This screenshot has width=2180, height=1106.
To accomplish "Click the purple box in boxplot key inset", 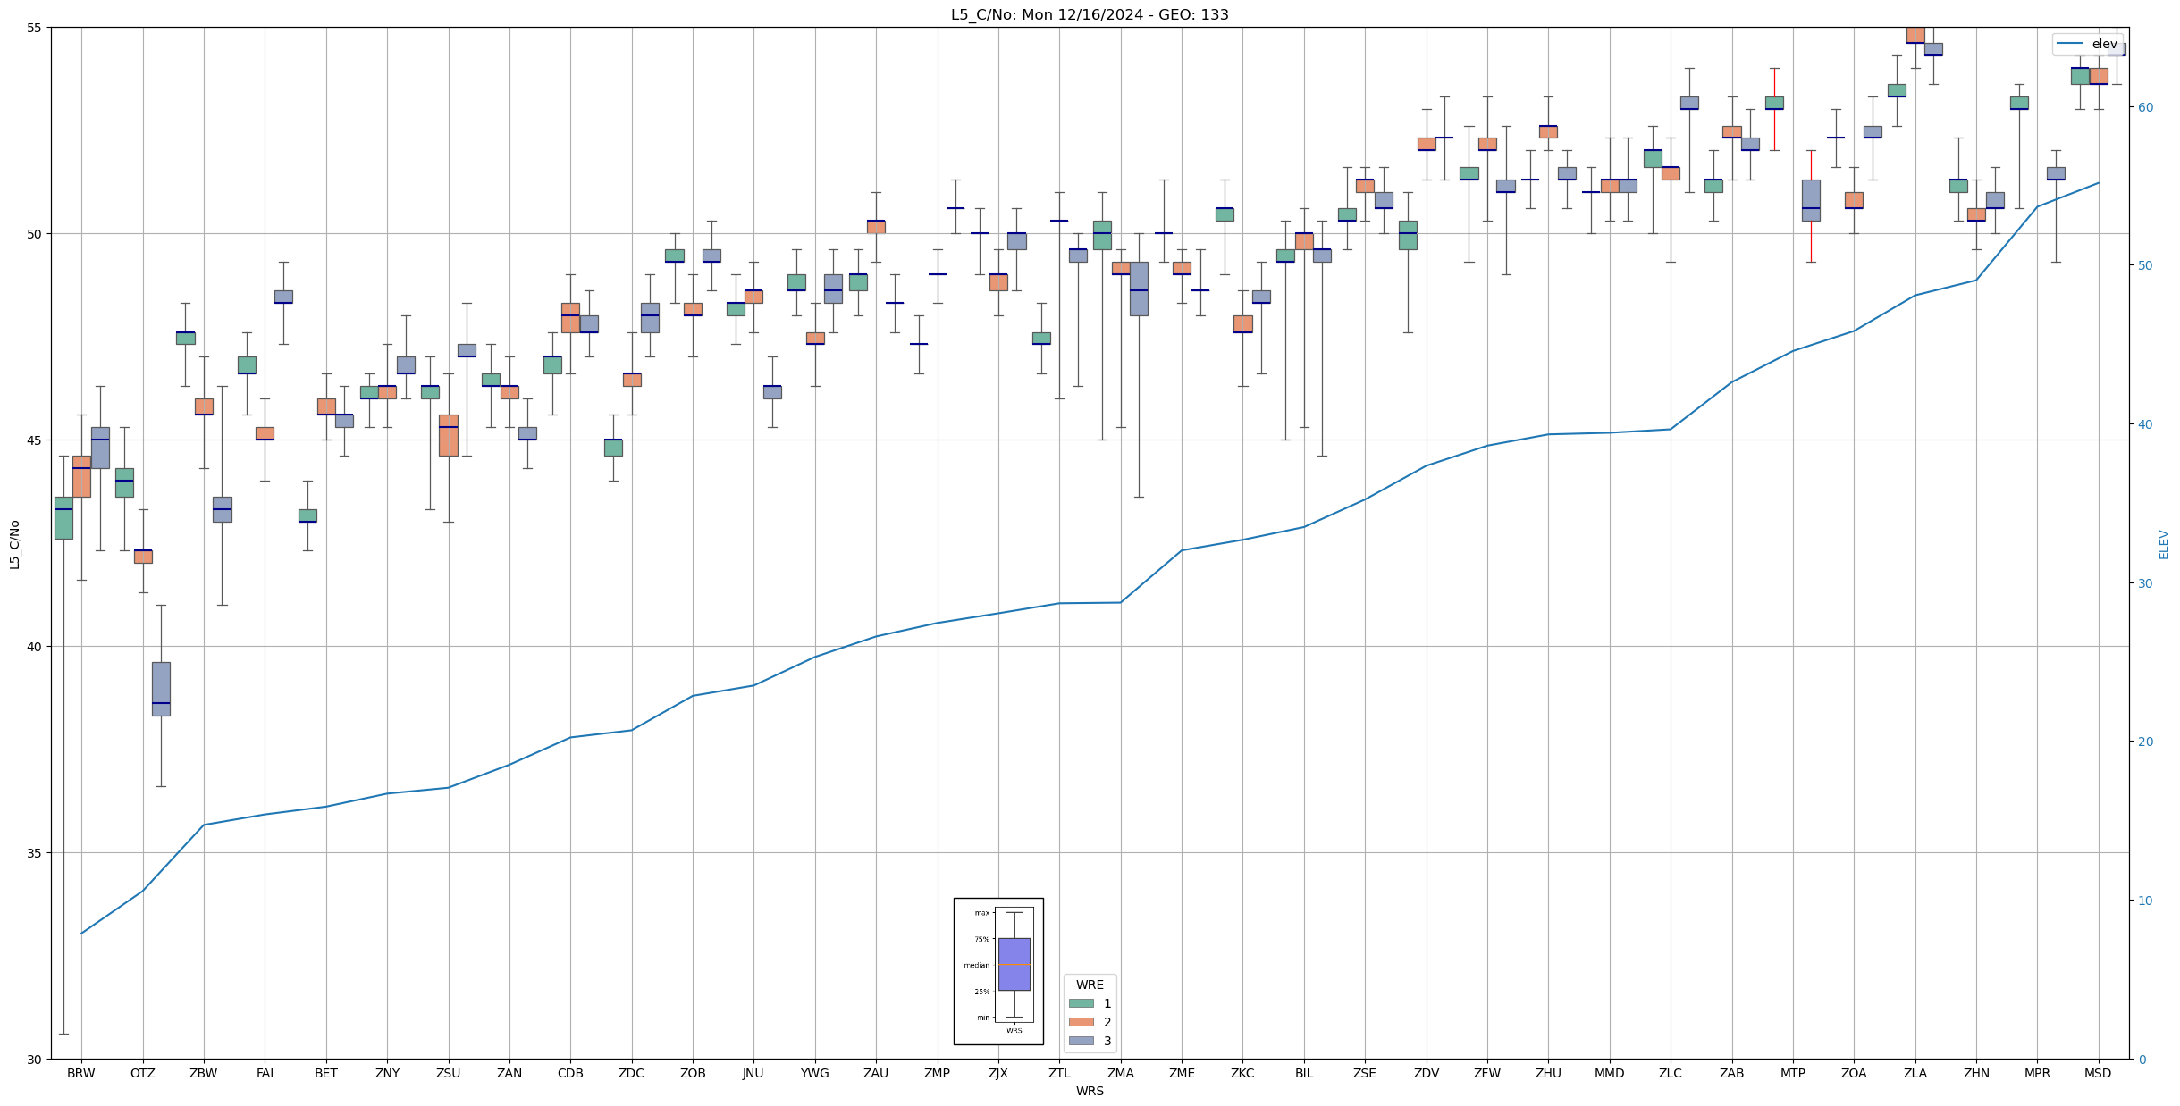I will 1014,964.
